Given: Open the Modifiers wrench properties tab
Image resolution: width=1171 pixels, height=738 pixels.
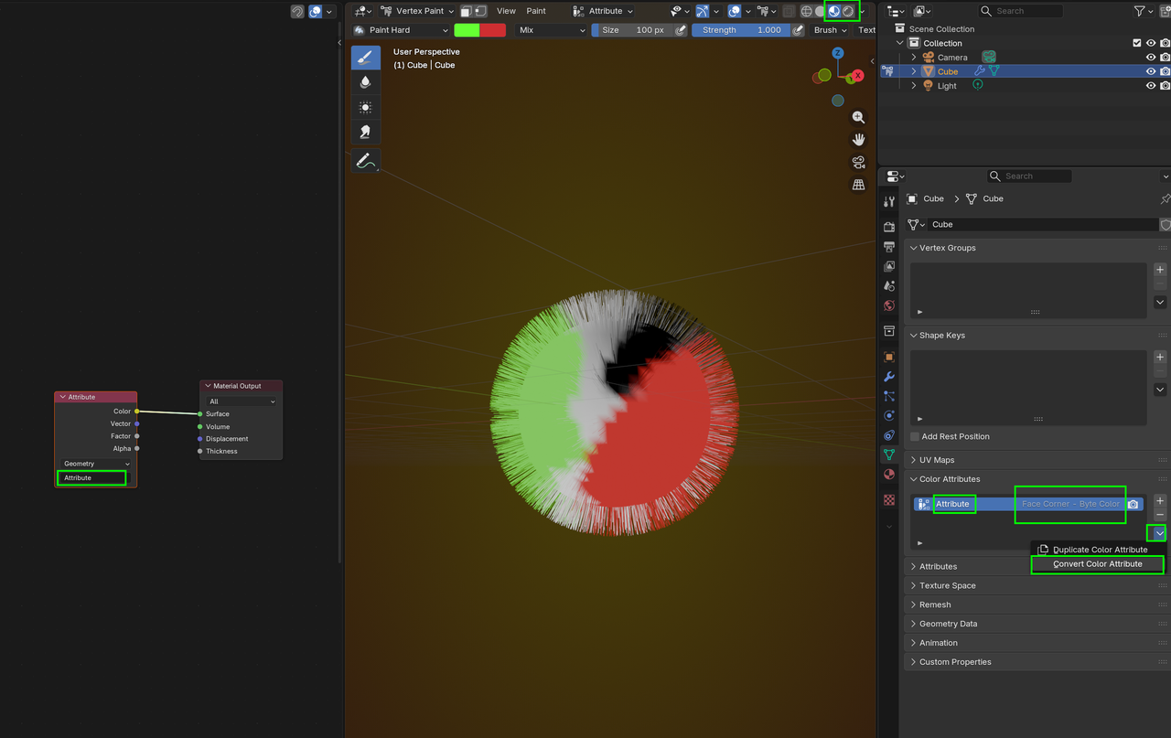Looking at the screenshot, I should pyautogui.click(x=889, y=377).
